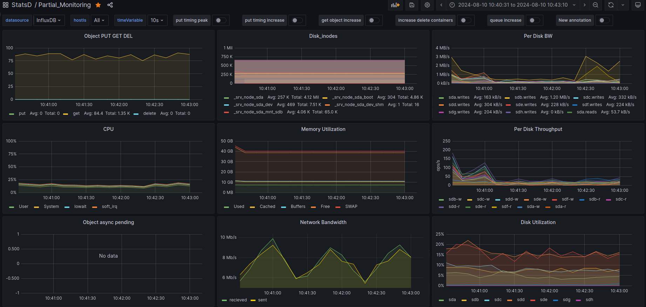Image resolution: width=646 pixels, height=307 pixels.
Task: Share the dashboard using the share icon
Action: click(x=110, y=5)
